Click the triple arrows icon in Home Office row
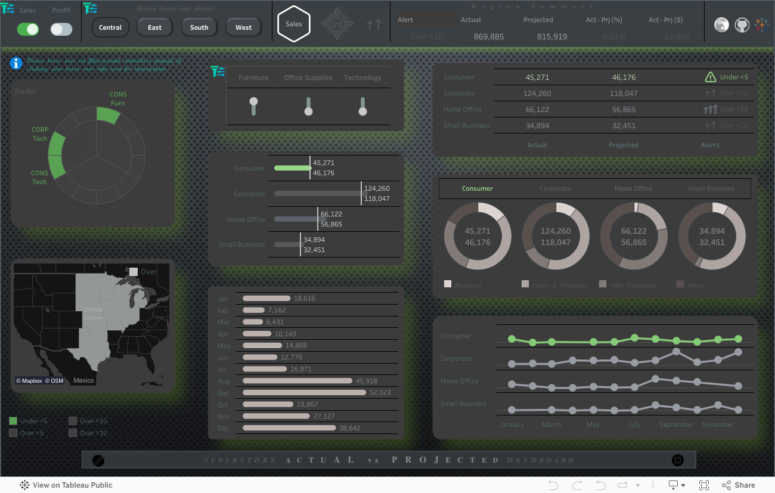775x493 pixels. coord(710,109)
